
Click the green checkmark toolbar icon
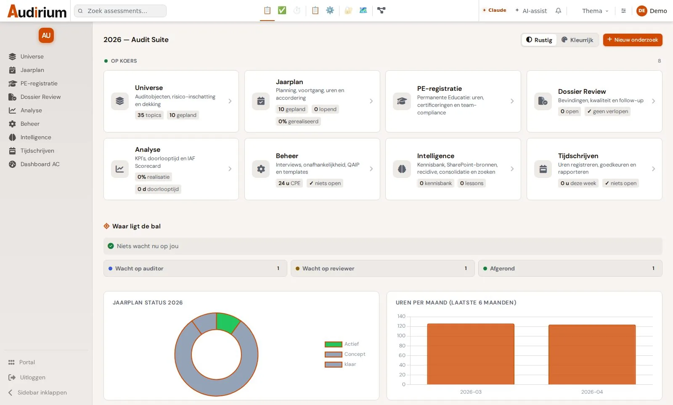click(x=282, y=11)
